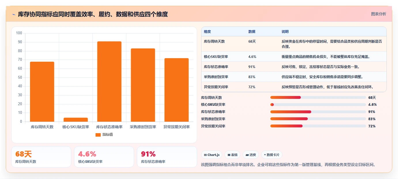Click the description starting 反映资金在库存中
398x179 pixels.
tap(332, 44)
